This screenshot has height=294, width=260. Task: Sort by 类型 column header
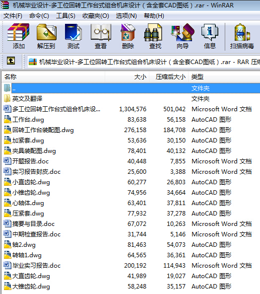tap(224, 76)
